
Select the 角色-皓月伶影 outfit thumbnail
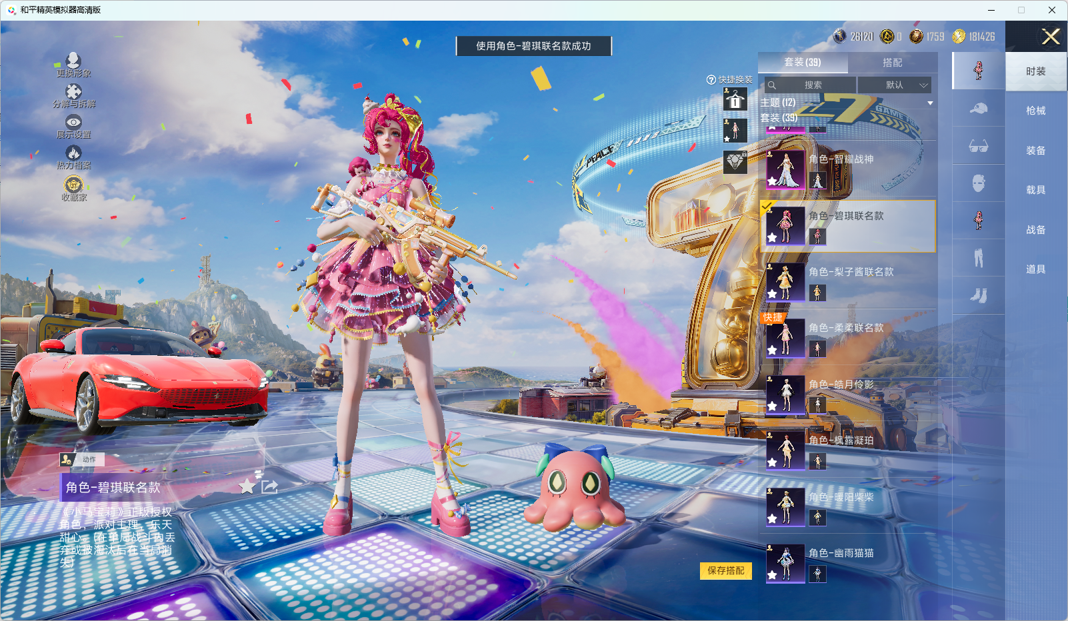click(785, 395)
